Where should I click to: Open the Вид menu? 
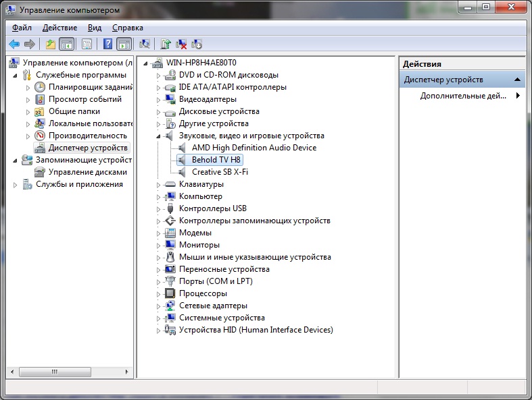tap(95, 28)
